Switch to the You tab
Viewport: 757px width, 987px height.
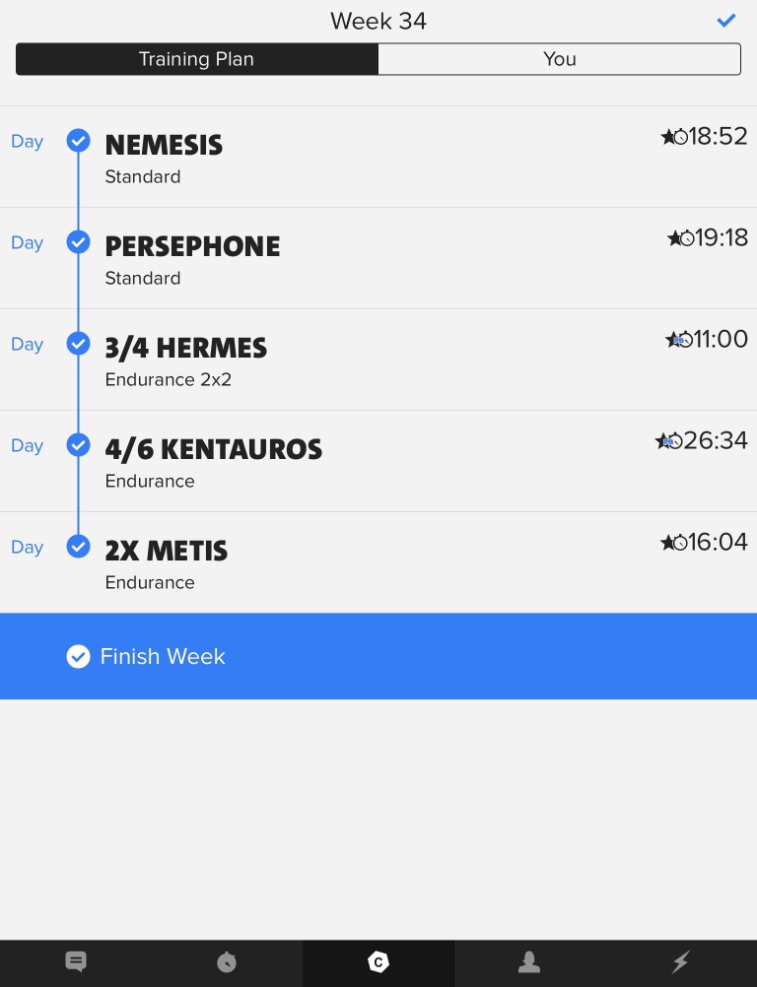(559, 59)
